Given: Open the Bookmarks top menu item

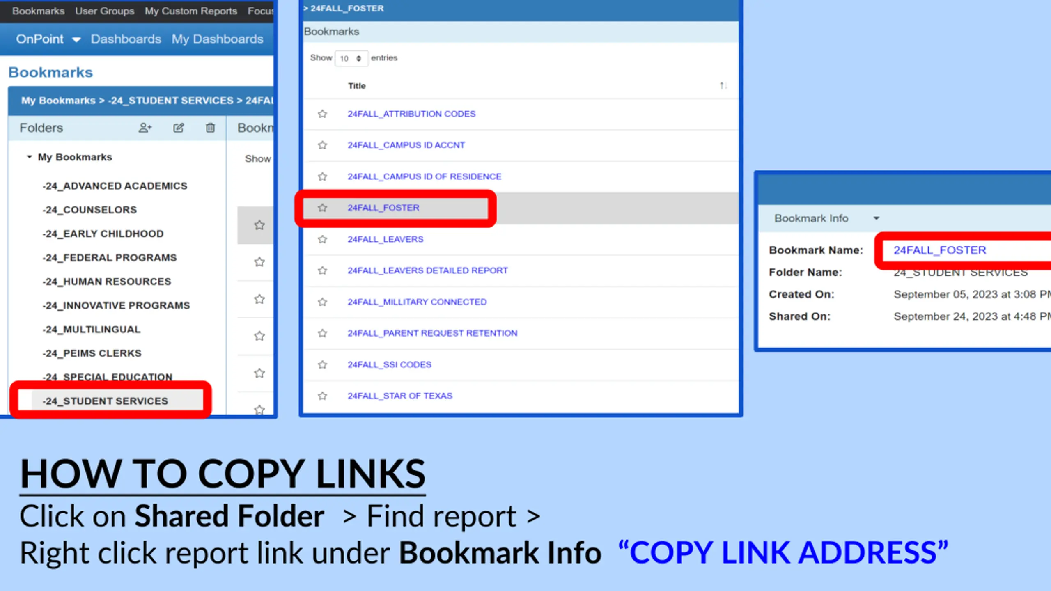Looking at the screenshot, I should (38, 11).
